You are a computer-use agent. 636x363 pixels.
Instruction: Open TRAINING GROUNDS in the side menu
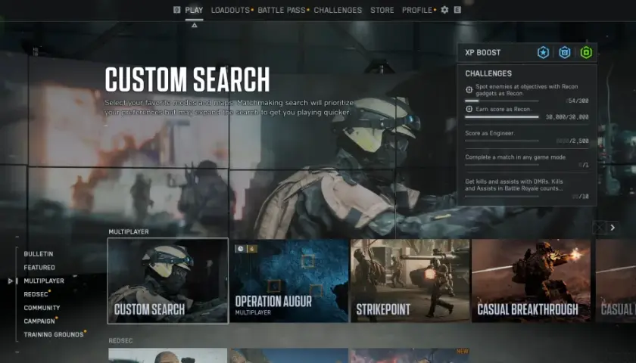54,334
